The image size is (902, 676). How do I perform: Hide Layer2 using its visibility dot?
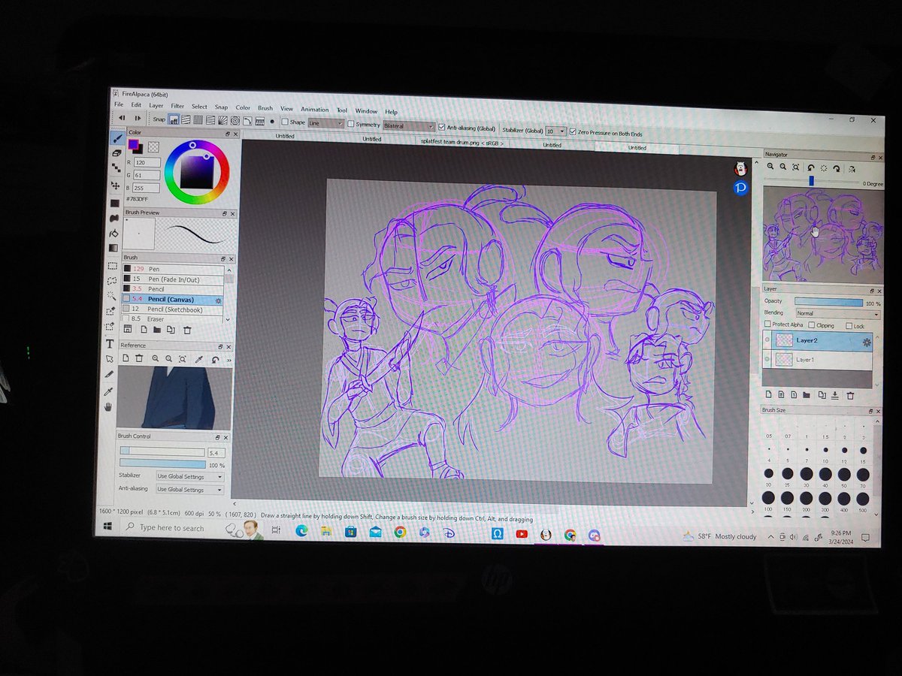coord(767,340)
